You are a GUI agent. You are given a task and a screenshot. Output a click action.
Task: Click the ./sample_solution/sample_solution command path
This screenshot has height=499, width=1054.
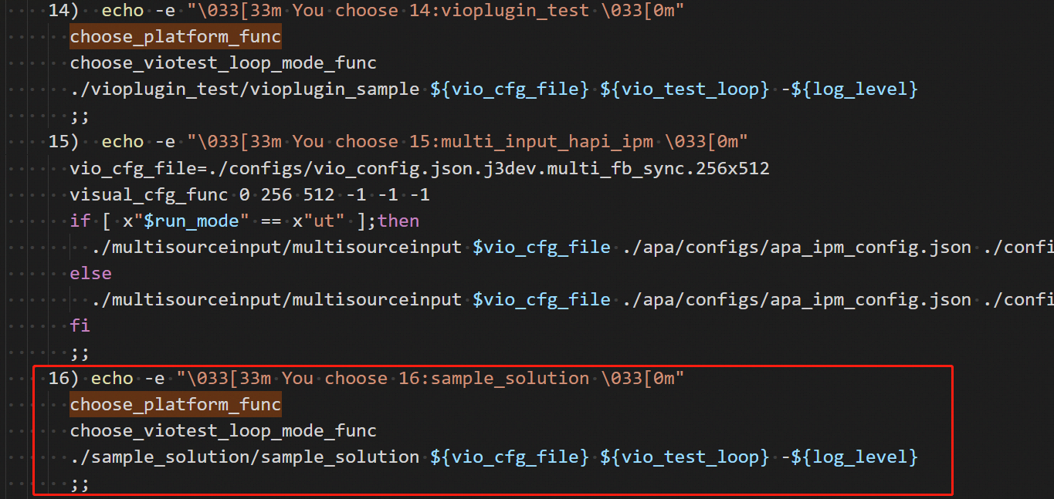[244, 457]
